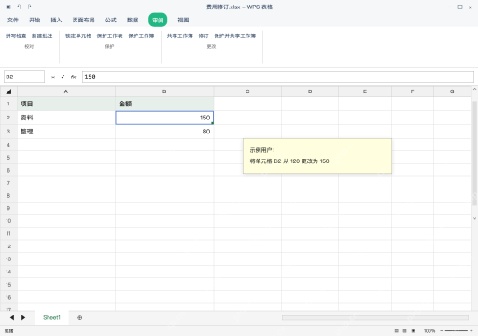The width and height of the screenshot is (478, 336).
Task: Open the 文件 menu
Action: (13, 21)
